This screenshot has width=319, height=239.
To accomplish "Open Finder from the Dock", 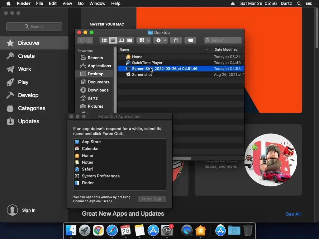I will pyautogui.click(x=71, y=231).
